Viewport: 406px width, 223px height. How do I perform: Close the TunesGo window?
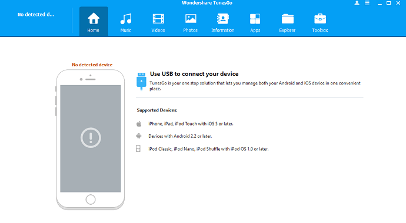[398, 3]
